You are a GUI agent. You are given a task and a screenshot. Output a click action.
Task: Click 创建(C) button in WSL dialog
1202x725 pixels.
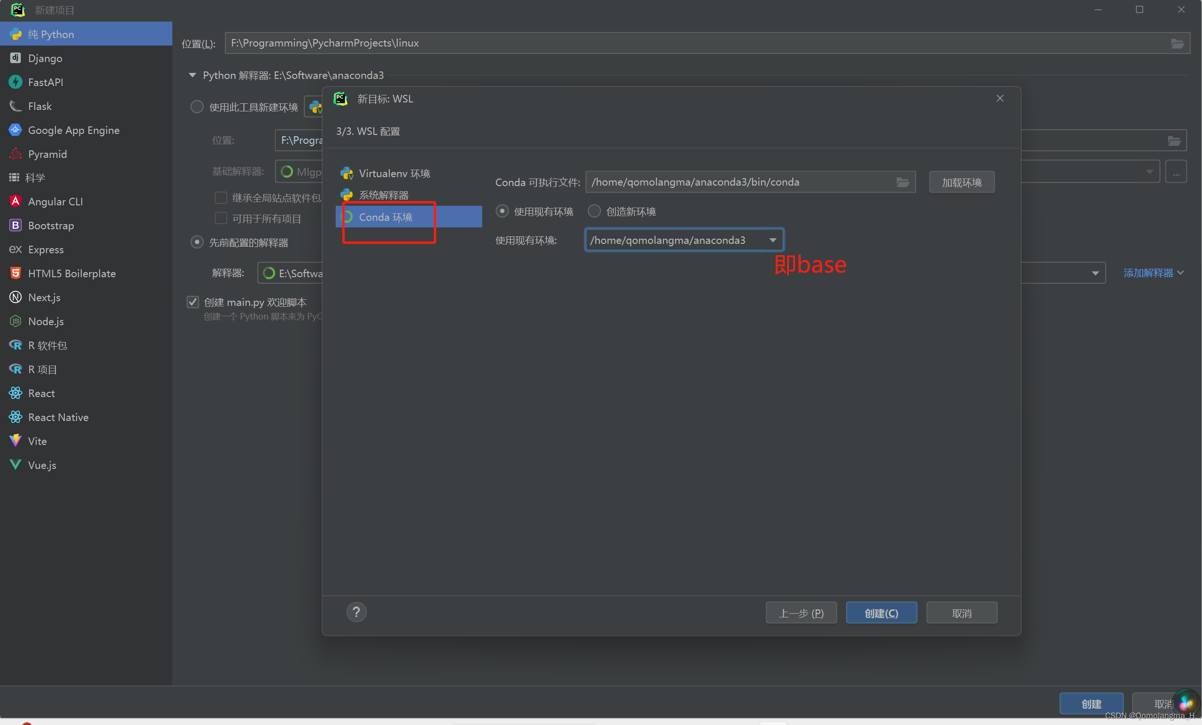pos(881,613)
